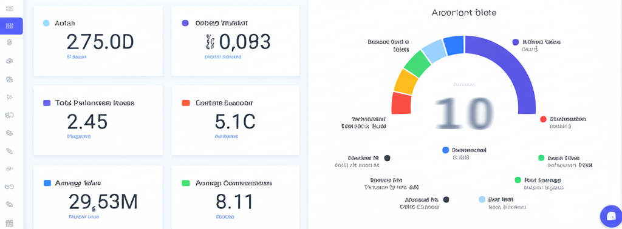Image resolution: width=622 pixels, height=229 pixels.
Task: Click the light blue legend dot at the bottom
Action: click(482, 199)
